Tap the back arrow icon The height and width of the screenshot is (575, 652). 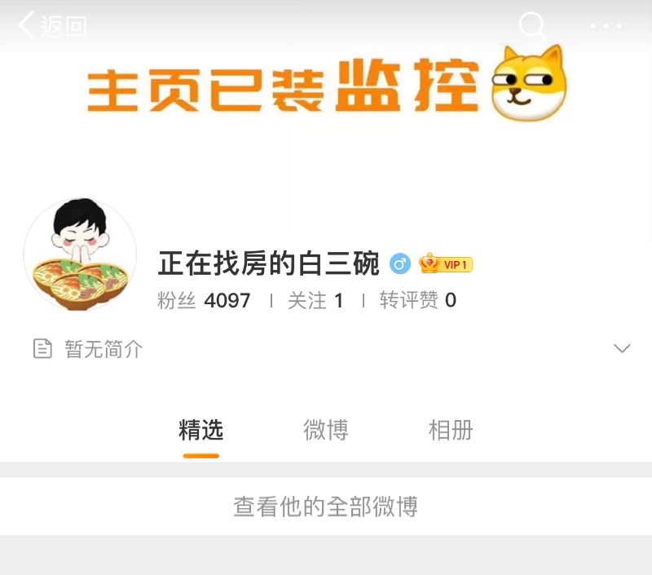(26, 25)
